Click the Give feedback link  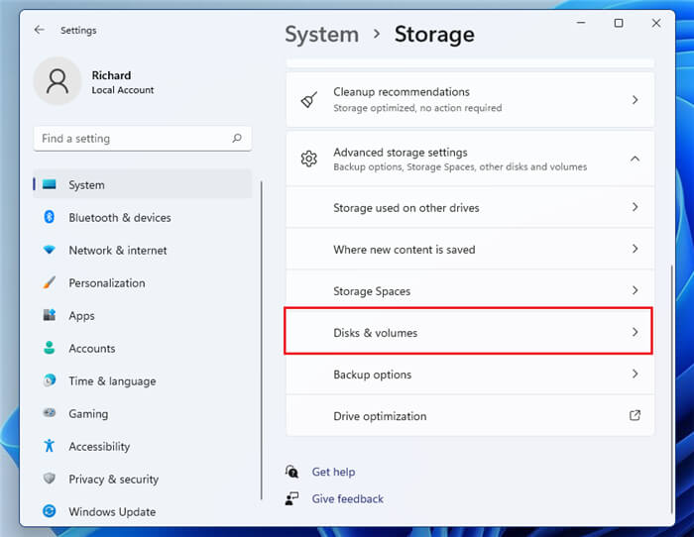[347, 499]
